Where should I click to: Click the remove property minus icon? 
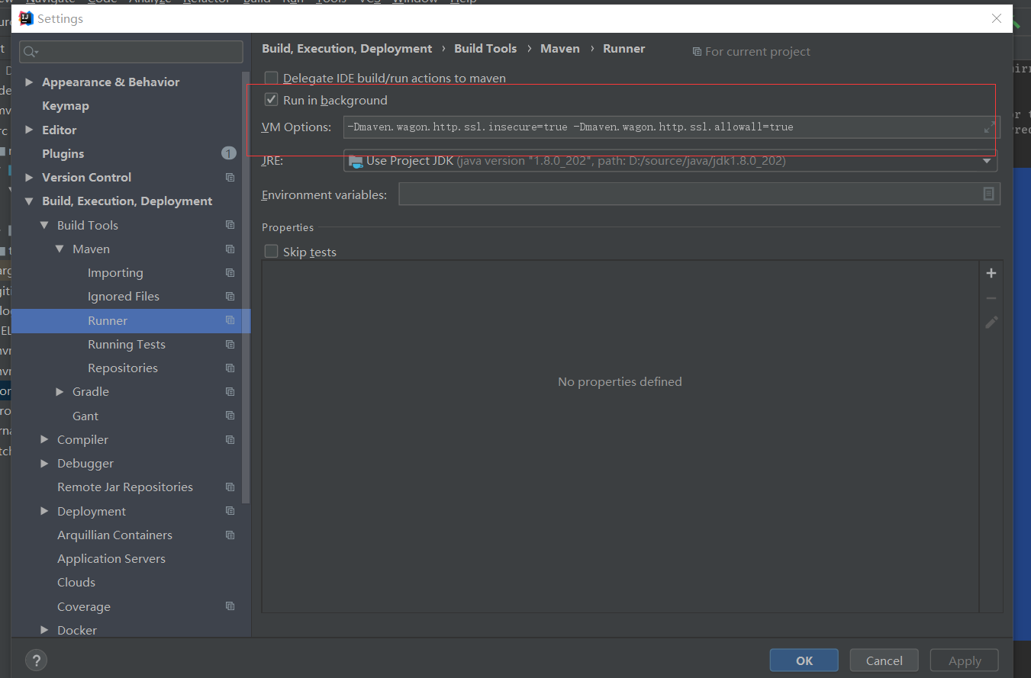(991, 298)
